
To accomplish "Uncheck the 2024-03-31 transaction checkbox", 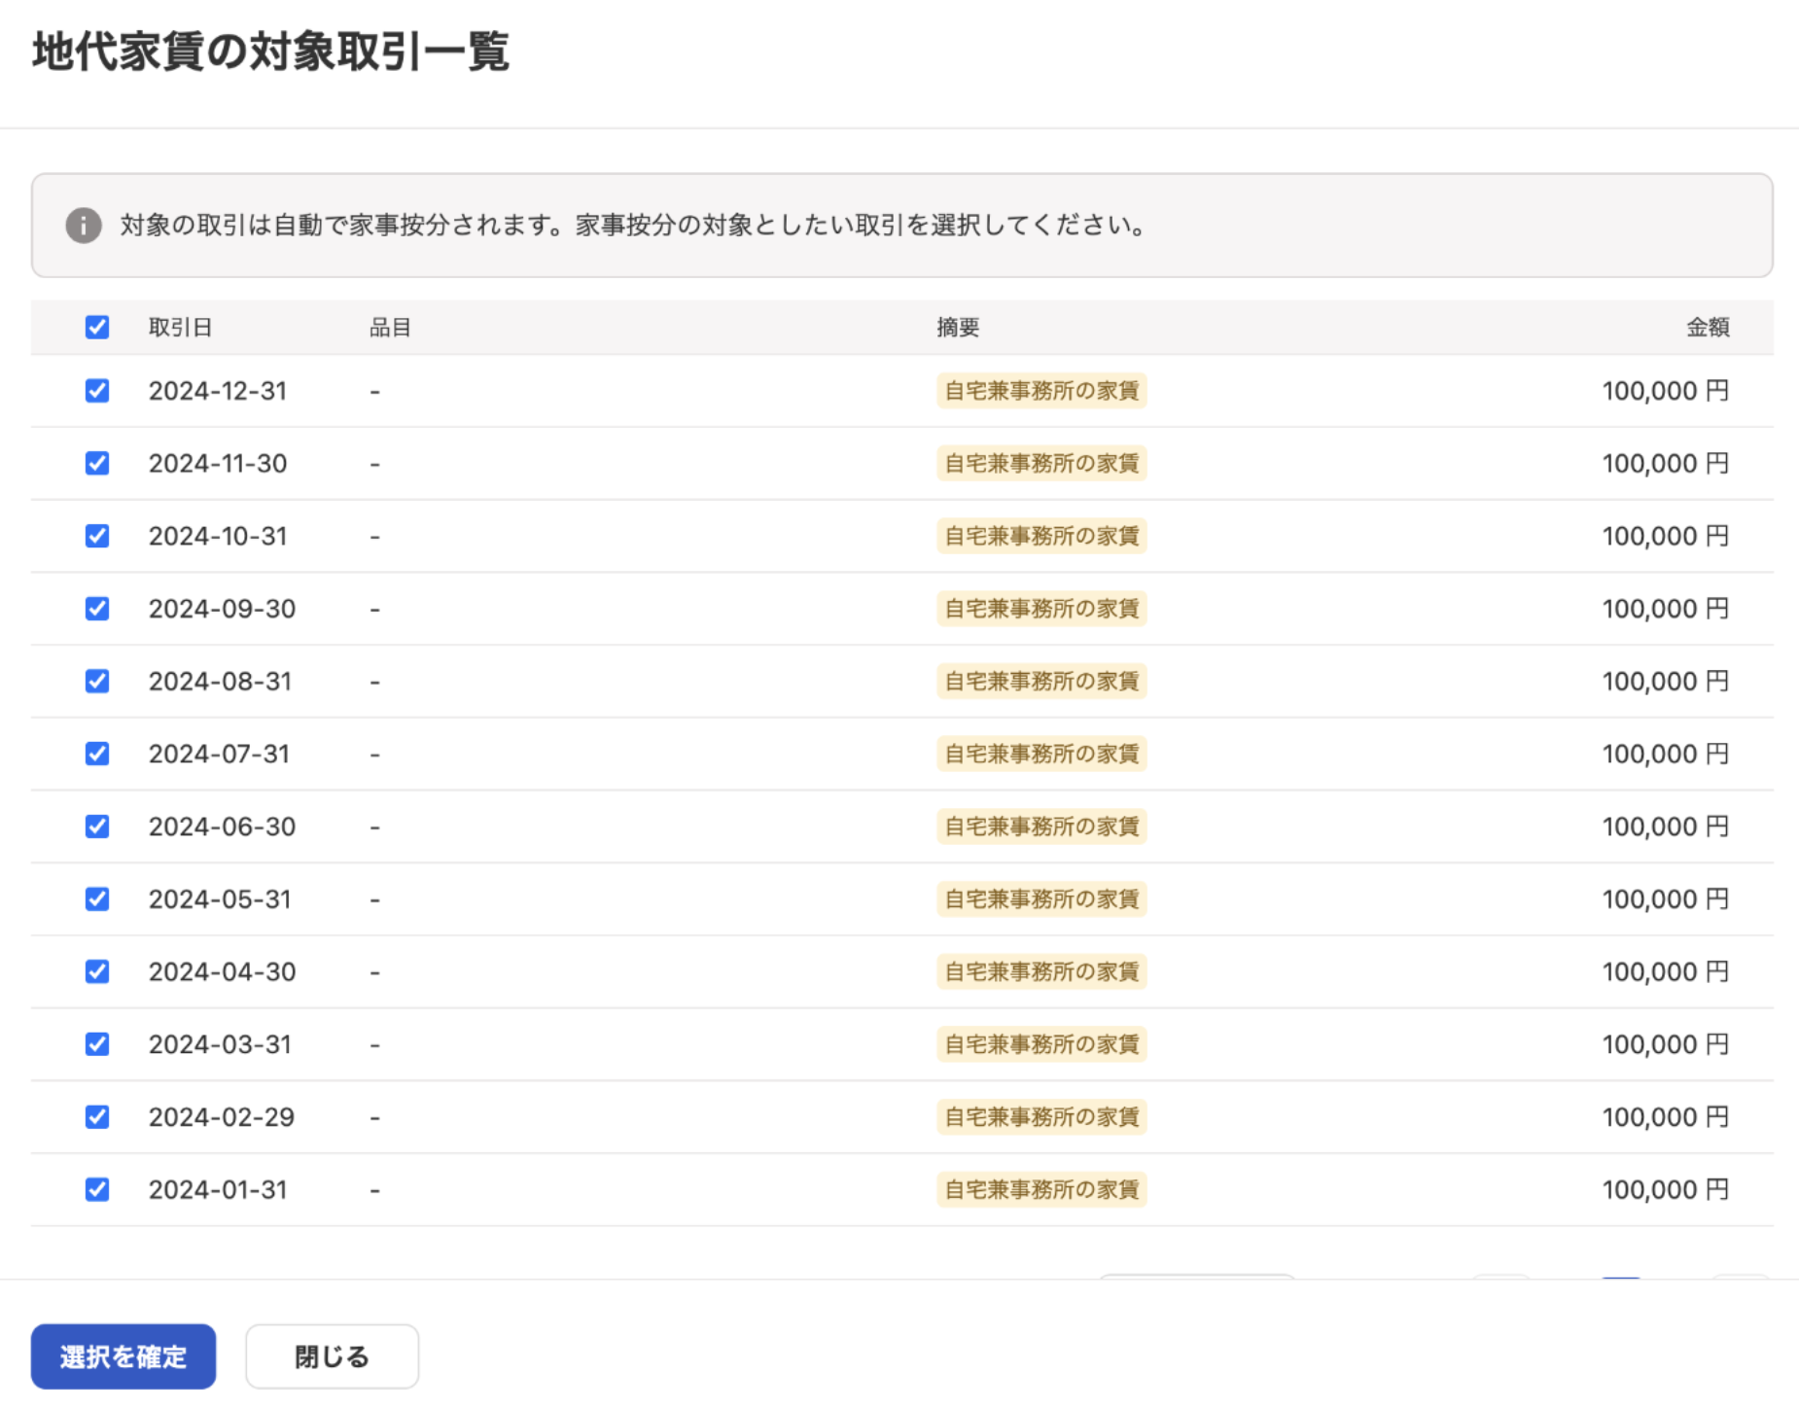I will (97, 1044).
